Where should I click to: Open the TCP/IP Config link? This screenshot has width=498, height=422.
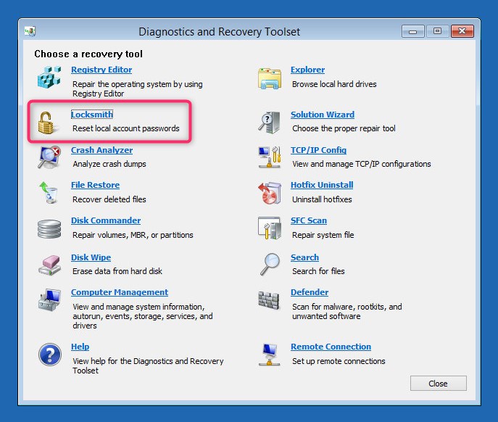point(318,150)
